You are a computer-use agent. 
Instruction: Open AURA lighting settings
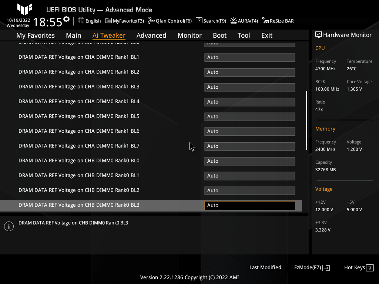click(x=244, y=21)
